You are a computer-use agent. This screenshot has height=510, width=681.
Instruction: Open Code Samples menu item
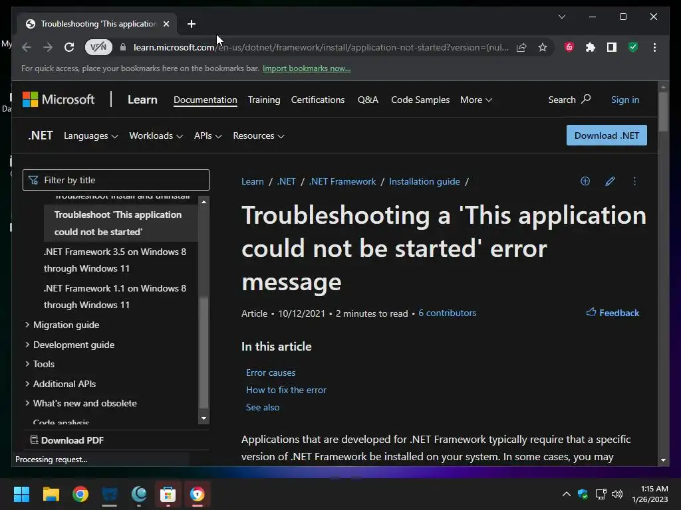[x=420, y=100]
